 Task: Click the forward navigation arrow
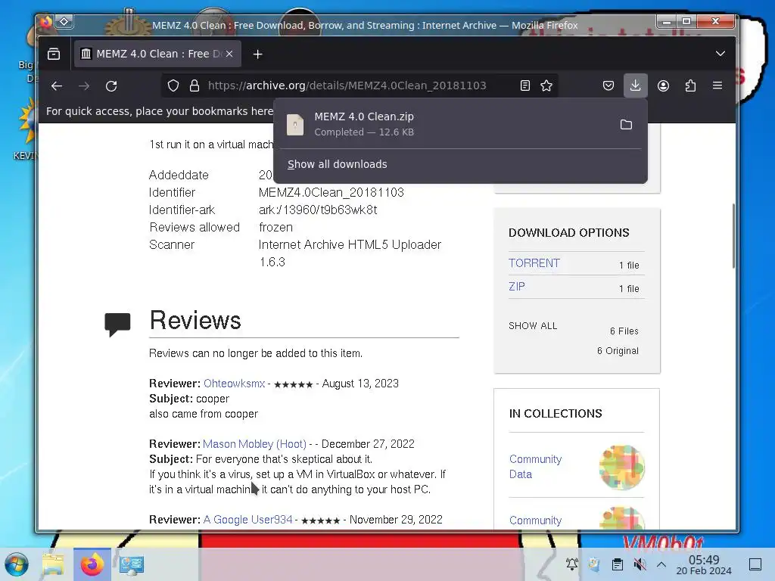[x=84, y=86]
